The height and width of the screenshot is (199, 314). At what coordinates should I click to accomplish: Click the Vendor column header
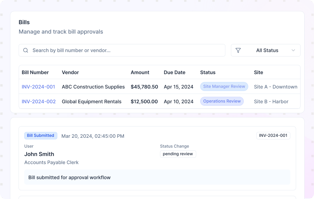(70, 72)
